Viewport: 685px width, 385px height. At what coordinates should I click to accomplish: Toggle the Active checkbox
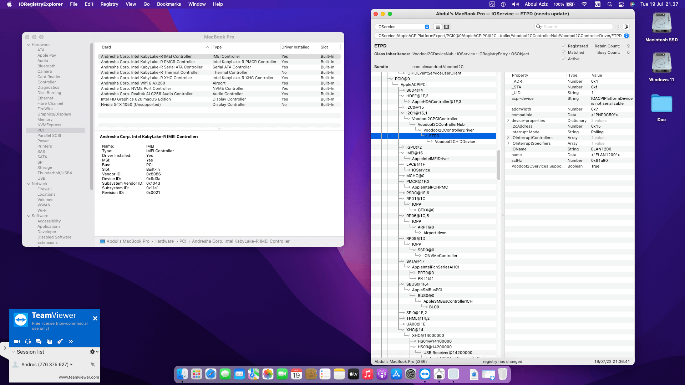[x=563, y=59]
